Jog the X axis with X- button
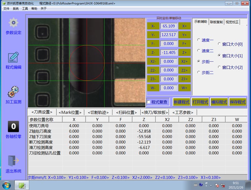Screen dimensions: 251x190 [x=153, y=26]
